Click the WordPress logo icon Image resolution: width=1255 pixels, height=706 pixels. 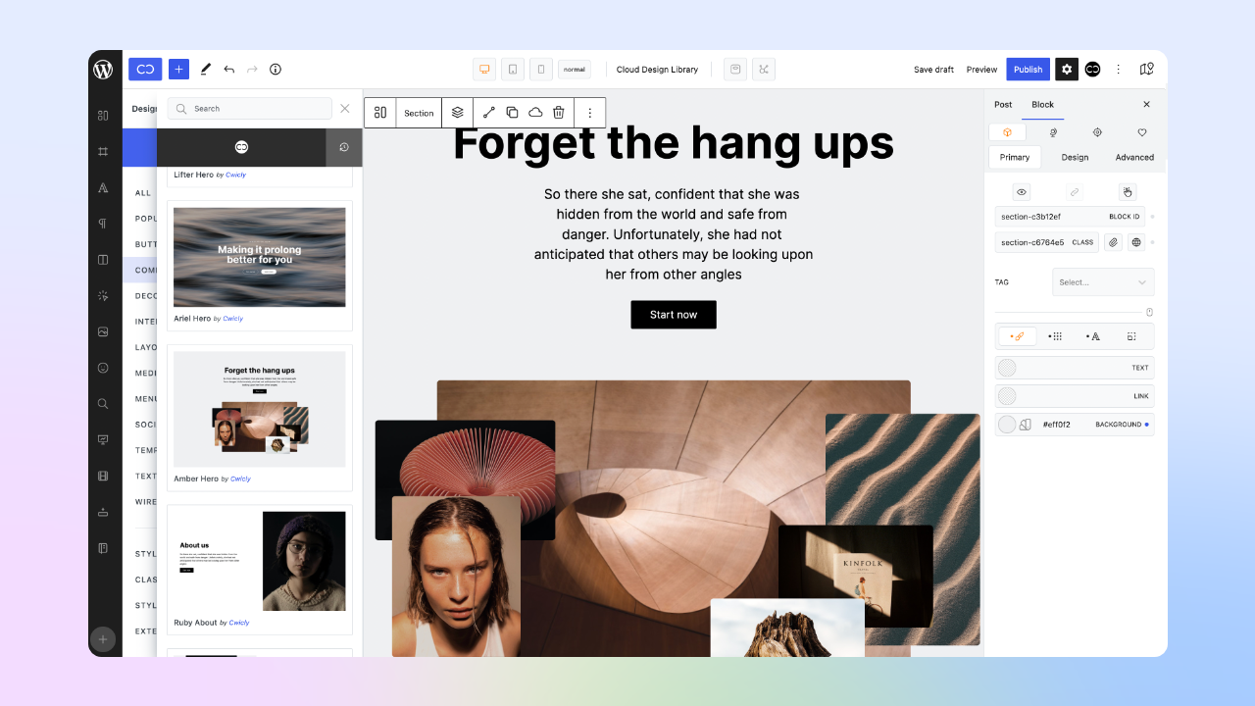pyautogui.click(x=103, y=70)
